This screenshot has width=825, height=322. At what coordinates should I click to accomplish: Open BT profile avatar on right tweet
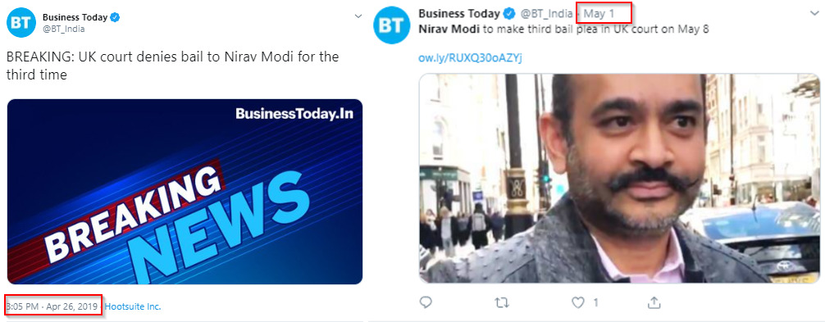[391, 25]
